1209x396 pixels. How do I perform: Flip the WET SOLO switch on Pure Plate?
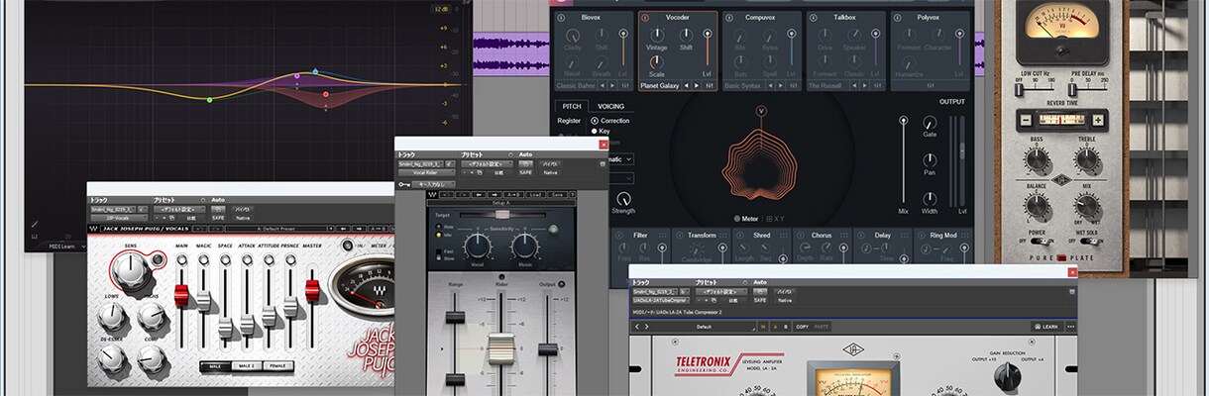pos(1087,242)
